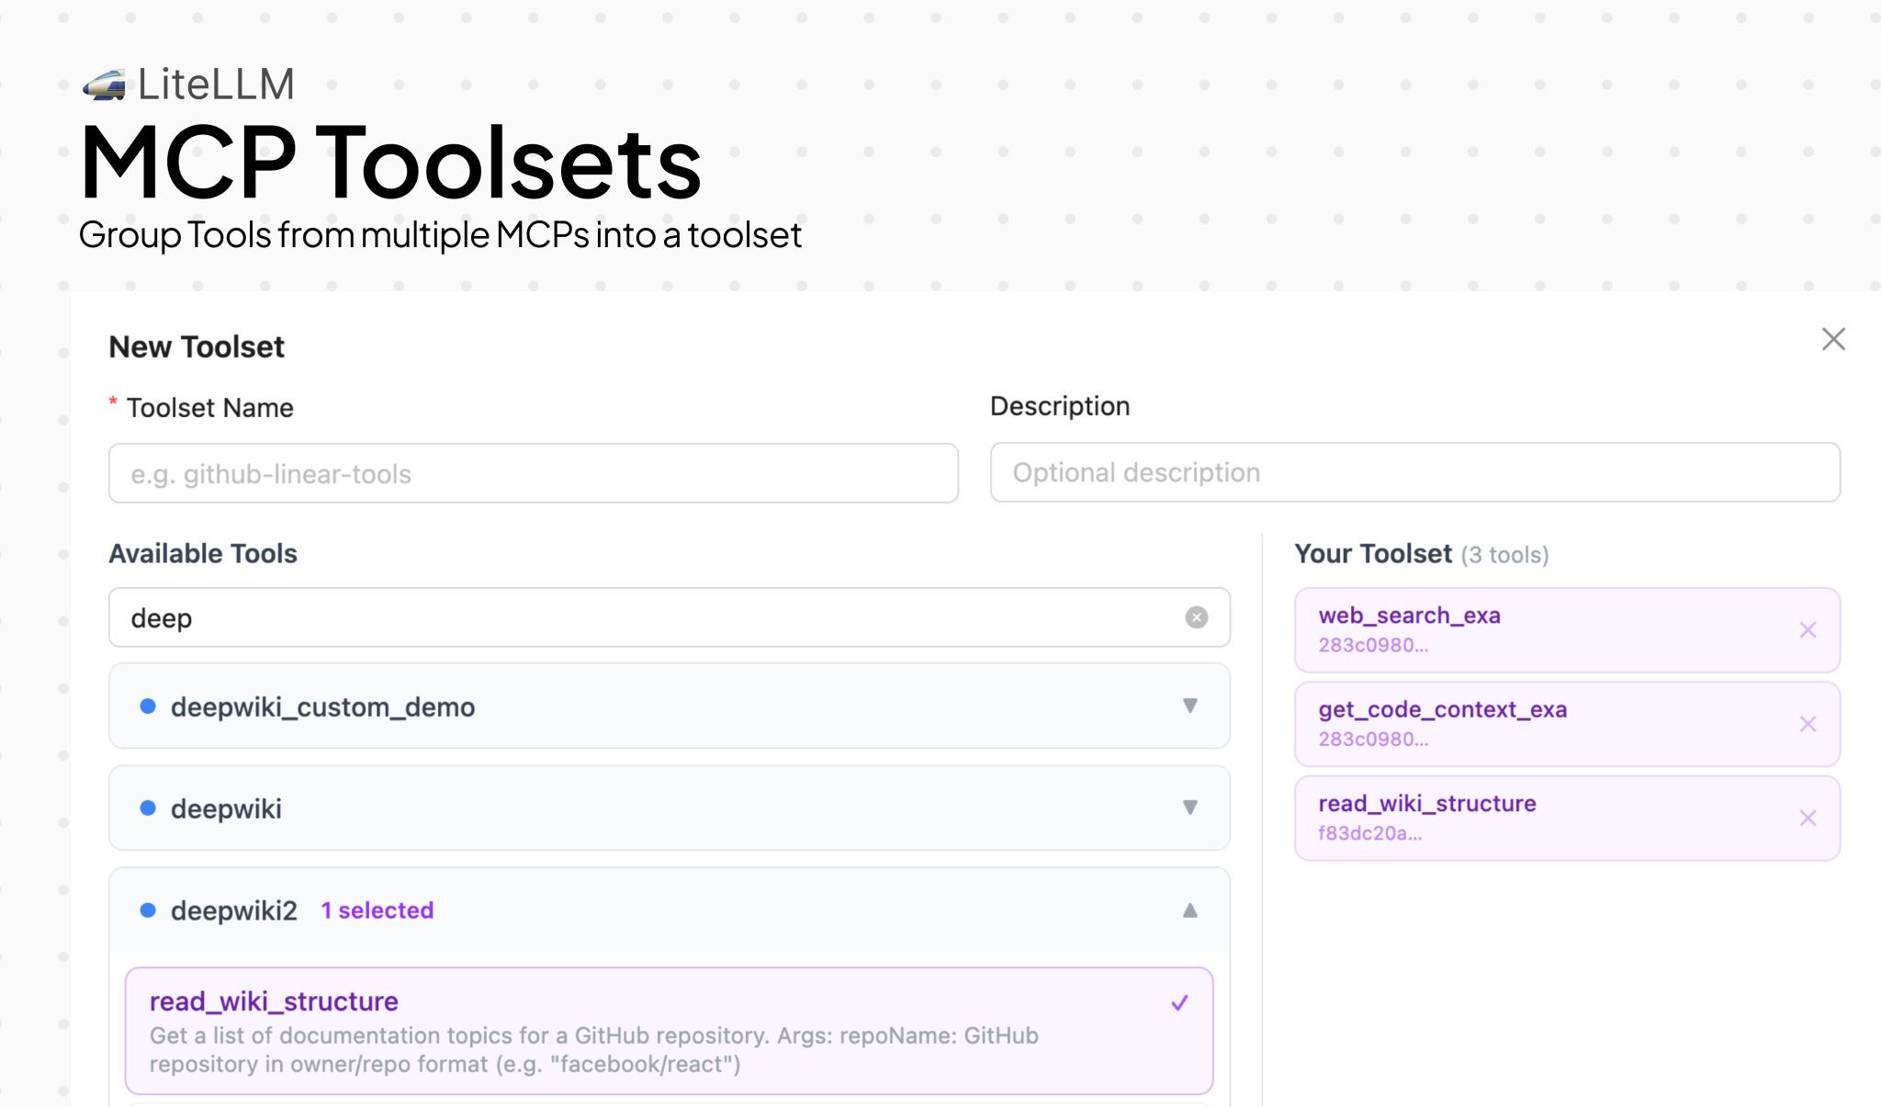
Task: Collapse the deepwiki2 section
Action: (x=1190, y=910)
